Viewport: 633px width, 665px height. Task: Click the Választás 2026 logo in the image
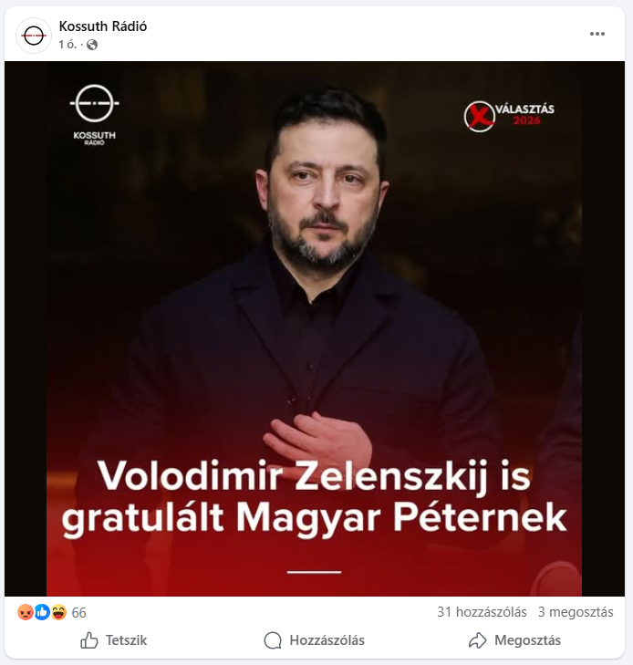[509, 116]
